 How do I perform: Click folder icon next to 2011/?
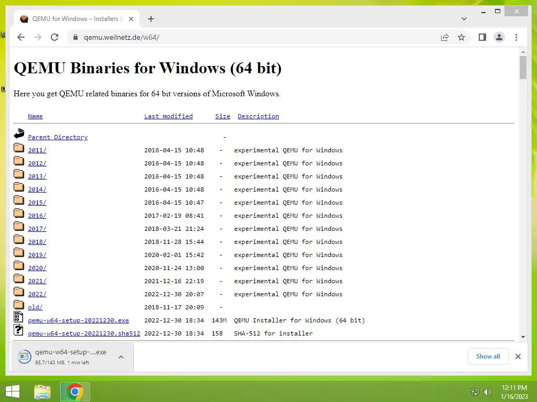[x=19, y=147]
